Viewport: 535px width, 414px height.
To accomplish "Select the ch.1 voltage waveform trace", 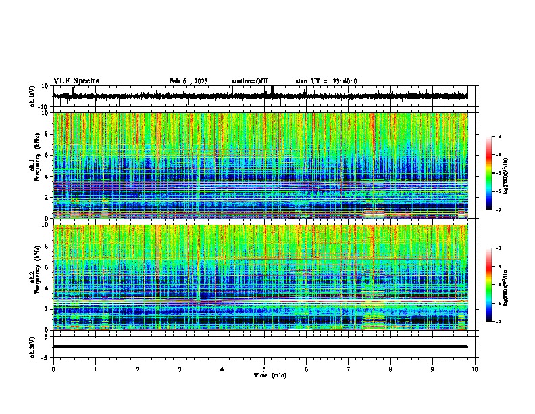I will [x=260, y=96].
